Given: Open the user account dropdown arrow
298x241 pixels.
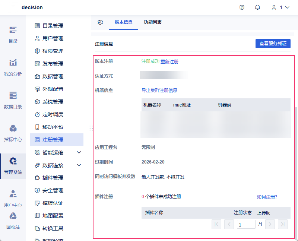Looking at the screenshot, I should (287, 7).
